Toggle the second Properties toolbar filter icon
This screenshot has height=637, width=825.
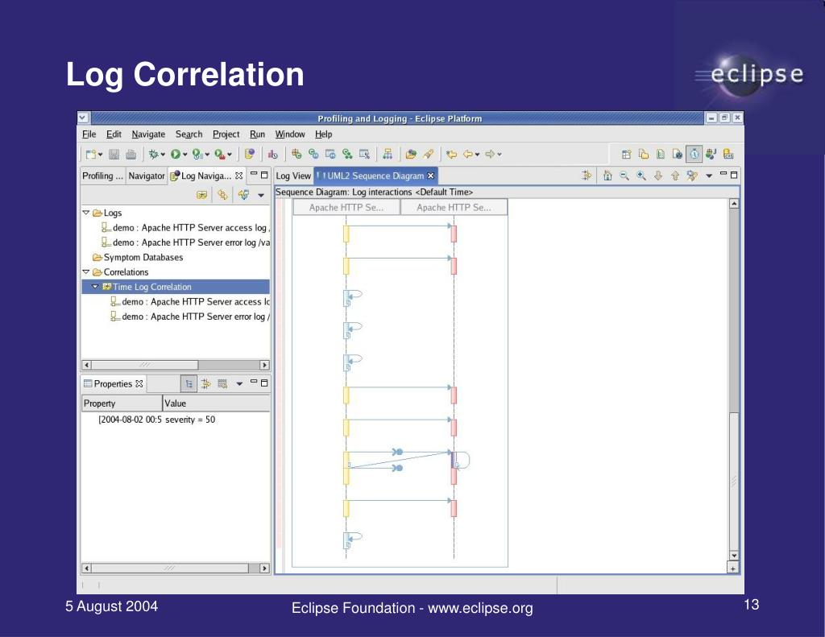click(x=205, y=384)
